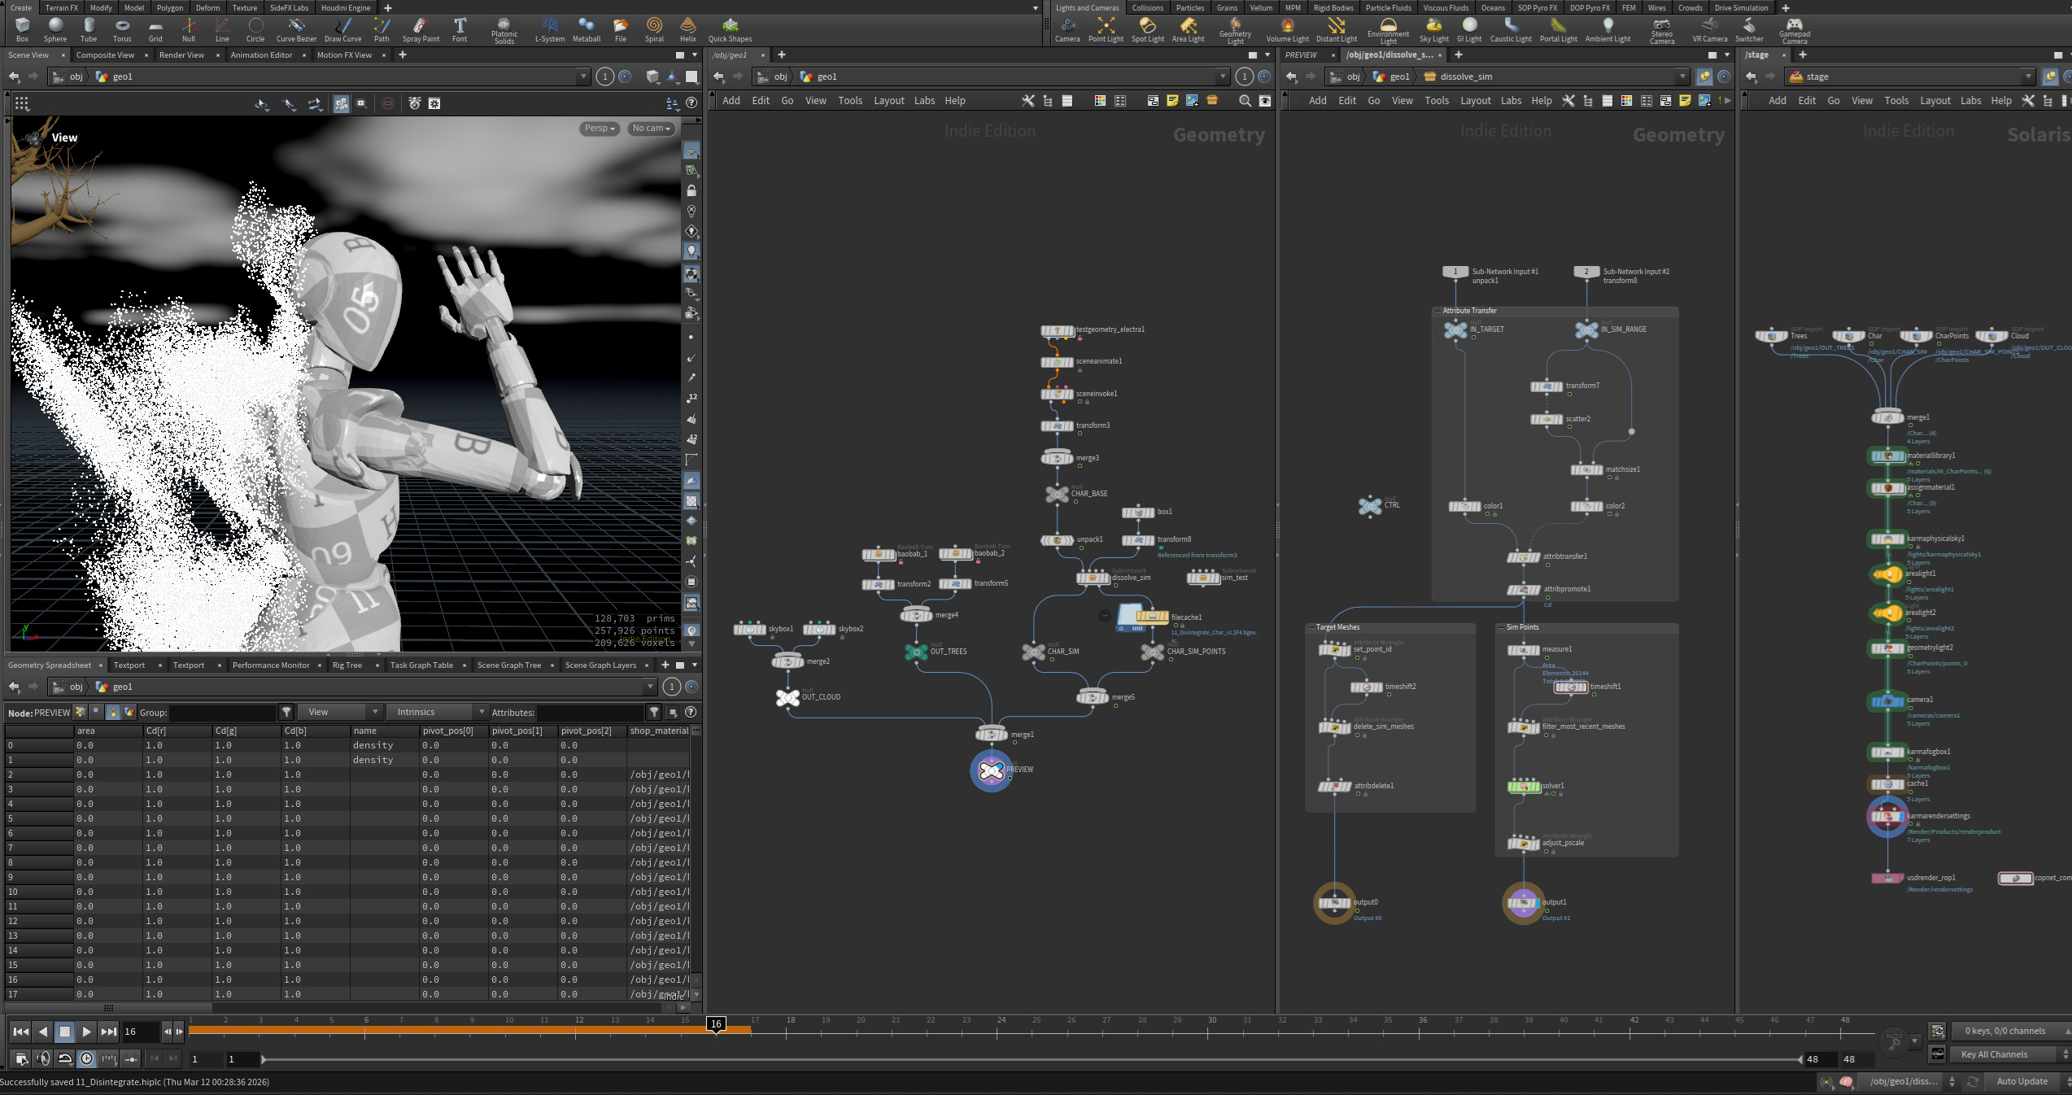Screen dimensions: 2072x1095
Task: Toggle the viewport lock icon
Action: (691, 190)
